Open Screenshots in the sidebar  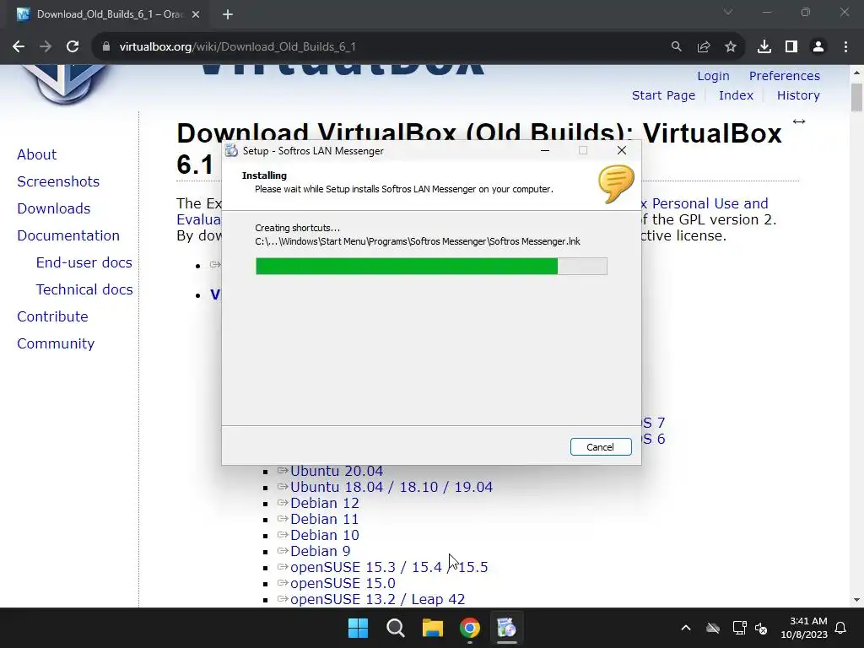(58, 182)
